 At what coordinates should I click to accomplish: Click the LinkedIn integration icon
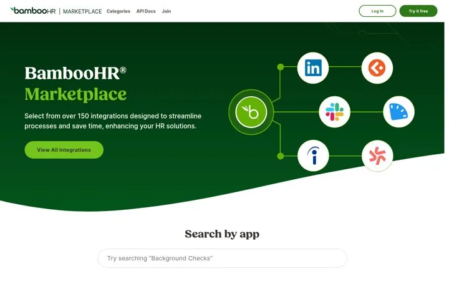(x=313, y=68)
